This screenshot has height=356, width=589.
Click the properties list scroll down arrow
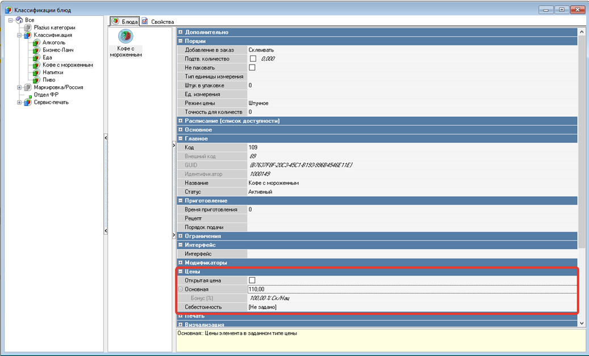coord(581,323)
